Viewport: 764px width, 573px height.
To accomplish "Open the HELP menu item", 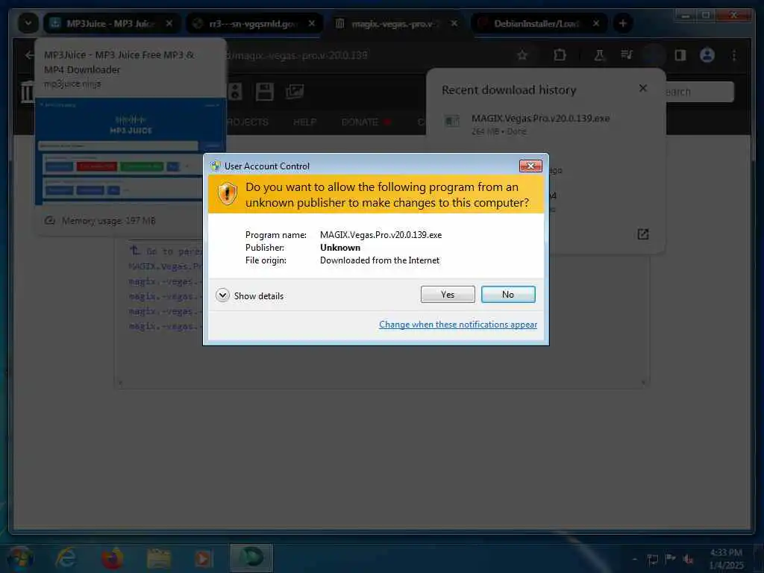I will [304, 122].
